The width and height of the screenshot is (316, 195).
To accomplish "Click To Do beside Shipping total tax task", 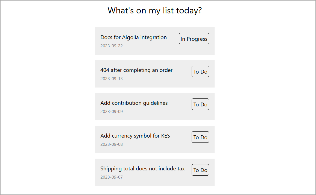I will click(x=200, y=170).
